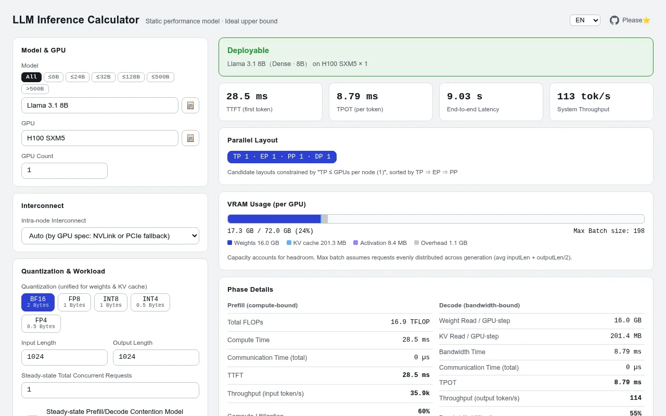Screen dimensions: 666x416
Task: Focus the Input Length field
Action: point(65,357)
